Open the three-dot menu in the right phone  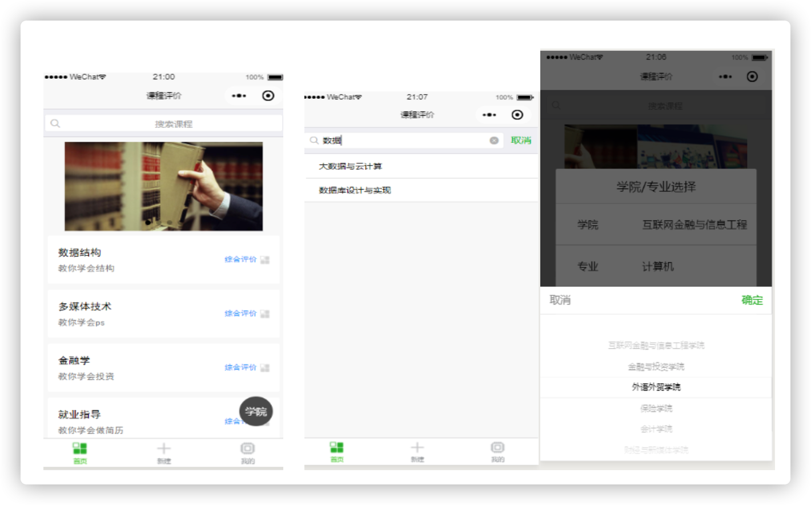(725, 77)
